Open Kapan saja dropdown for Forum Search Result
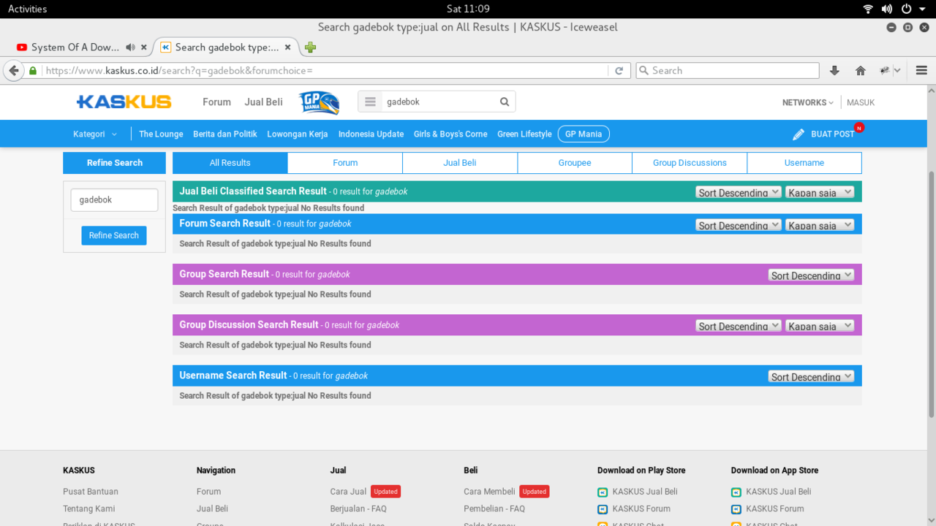Viewport: 936px width, 526px height. (x=820, y=225)
